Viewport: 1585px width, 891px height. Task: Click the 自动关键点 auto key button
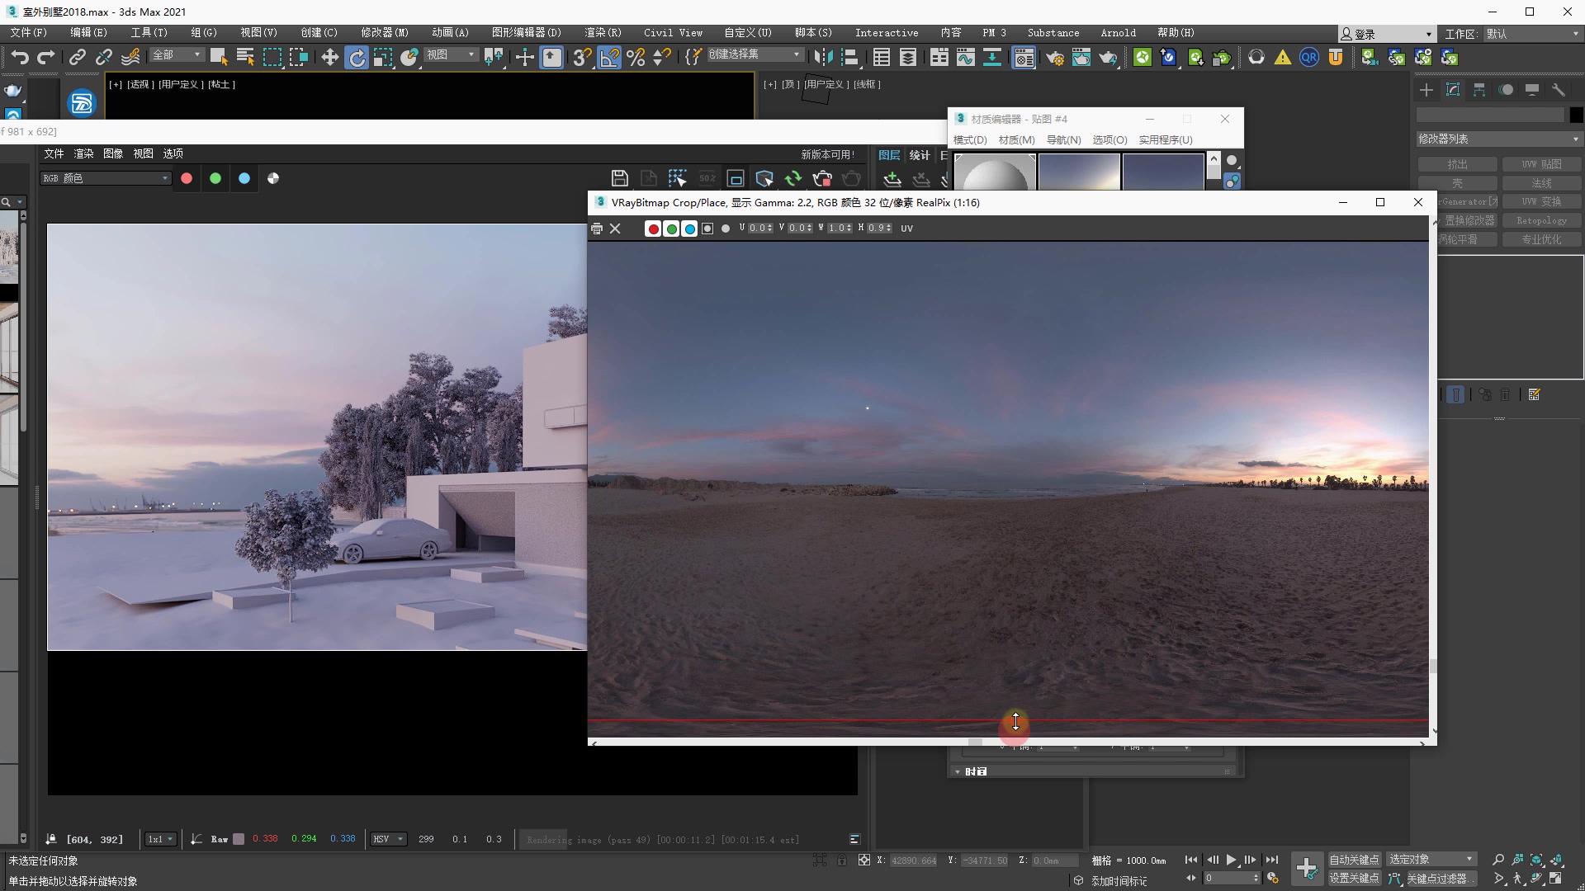click(x=1353, y=860)
